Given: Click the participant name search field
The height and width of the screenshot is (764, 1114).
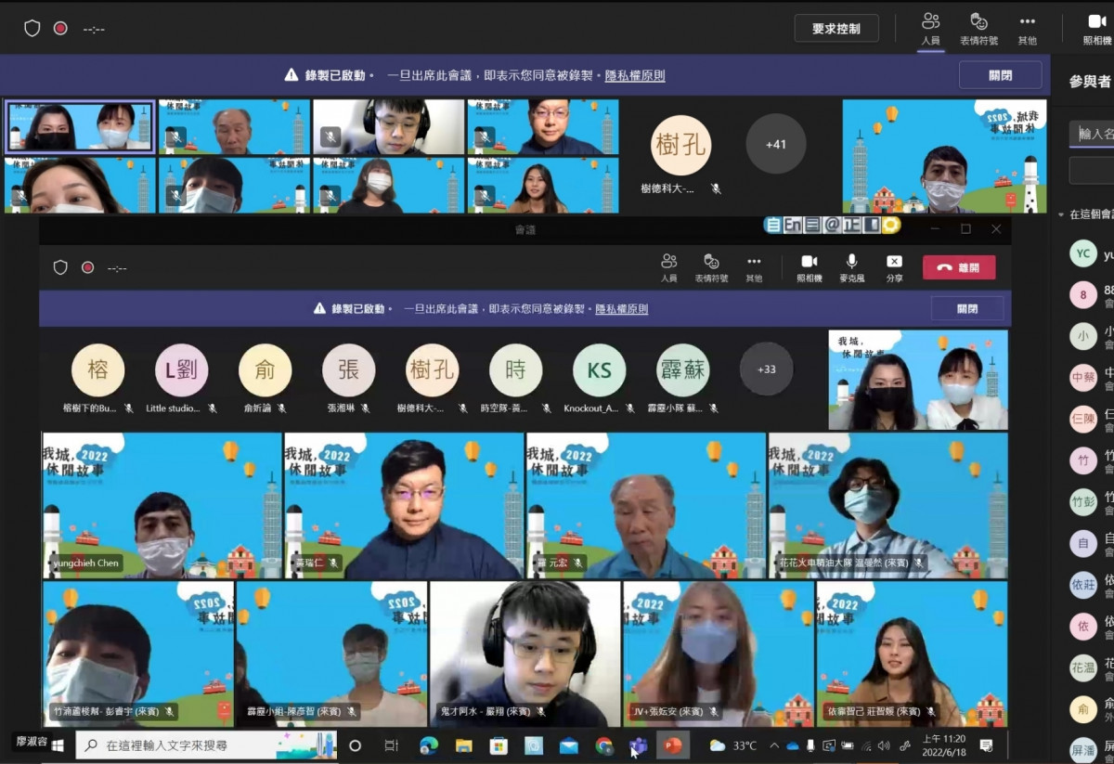Looking at the screenshot, I should pos(1092,134).
